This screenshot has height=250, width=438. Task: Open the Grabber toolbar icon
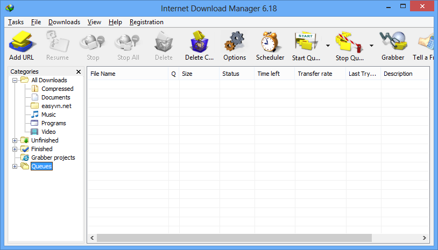393,42
